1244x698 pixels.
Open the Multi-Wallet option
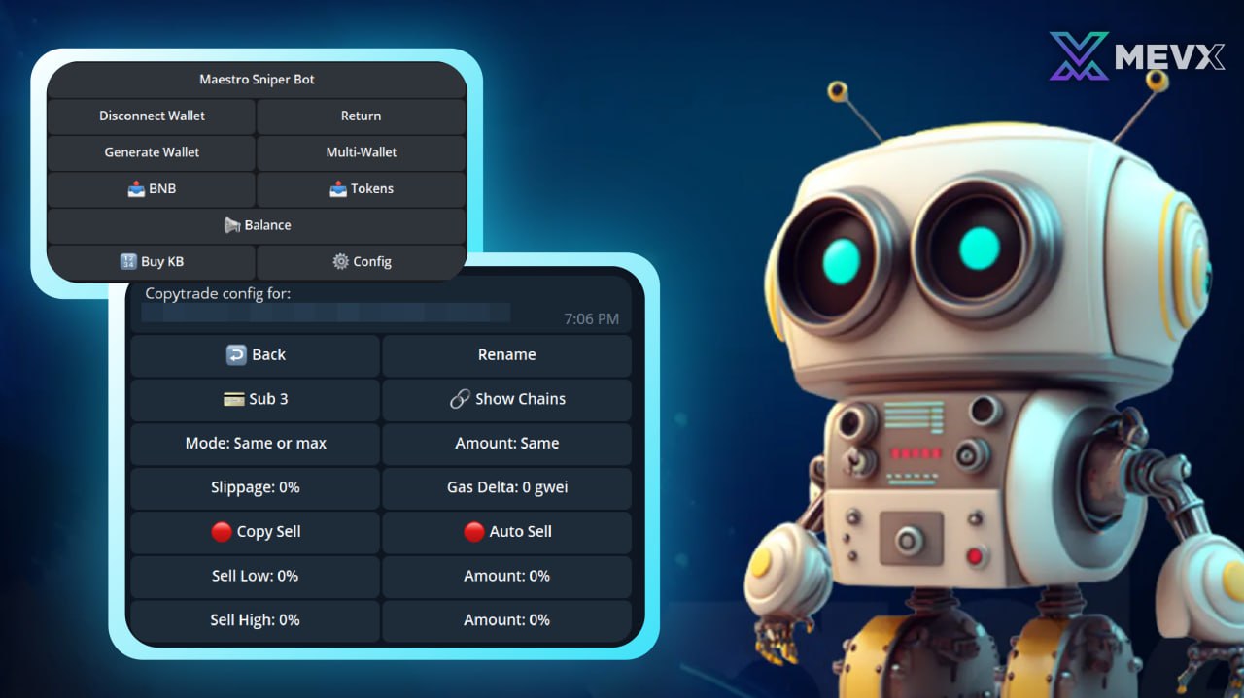click(x=362, y=152)
